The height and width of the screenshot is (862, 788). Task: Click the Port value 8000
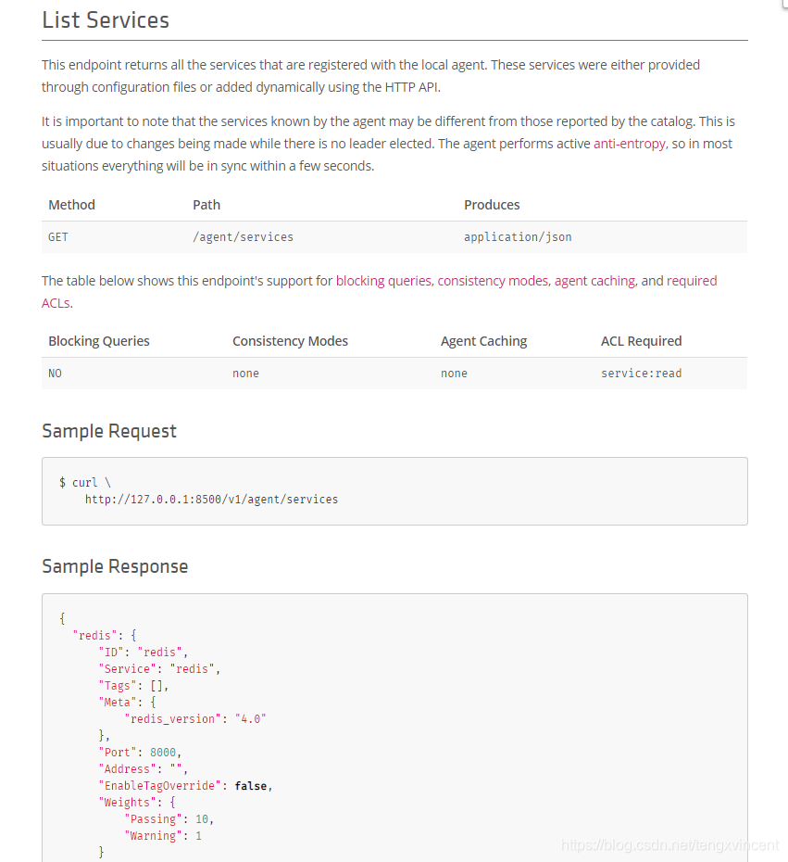pos(163,753)
